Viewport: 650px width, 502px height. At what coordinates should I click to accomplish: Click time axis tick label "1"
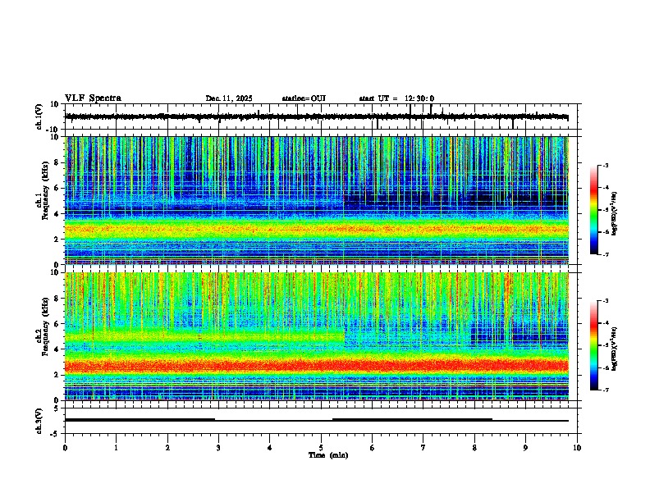pyautogui.click(x=116, y=448)
